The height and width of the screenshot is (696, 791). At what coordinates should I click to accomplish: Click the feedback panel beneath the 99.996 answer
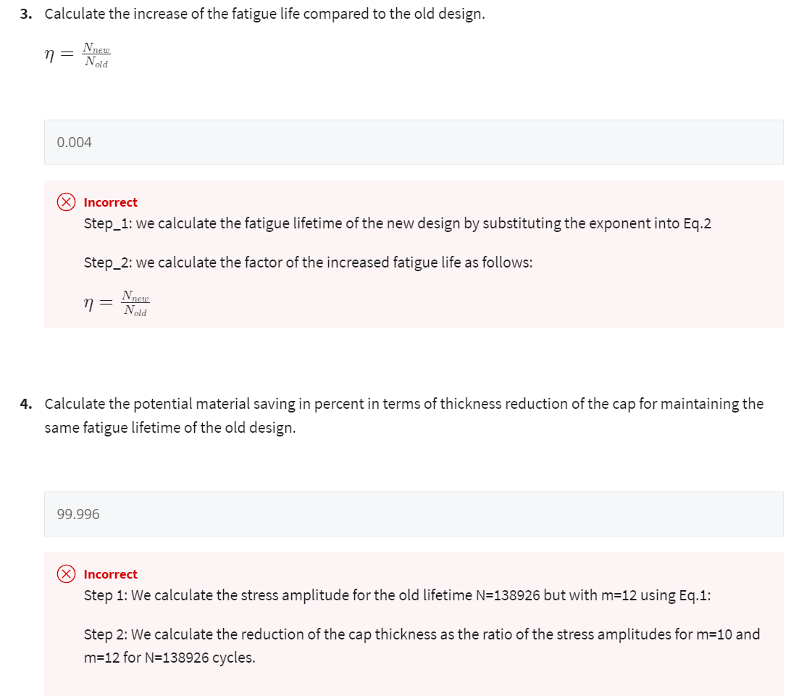click(x=413, y=623)
